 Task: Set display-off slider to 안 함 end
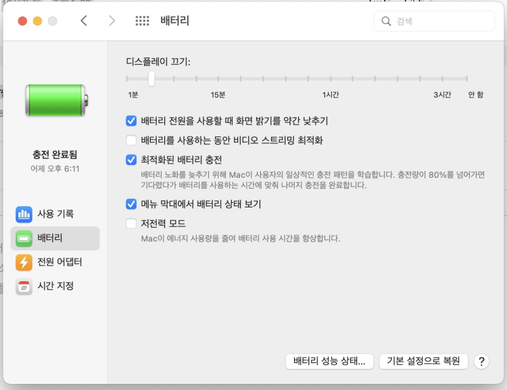[466, 78]
